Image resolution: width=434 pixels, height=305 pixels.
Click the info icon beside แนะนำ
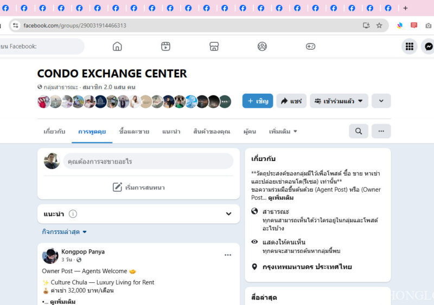(x=73, y=214)
